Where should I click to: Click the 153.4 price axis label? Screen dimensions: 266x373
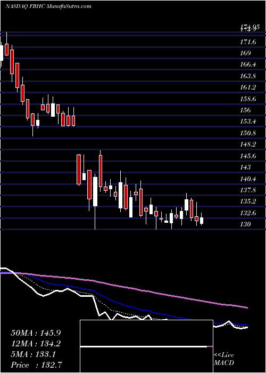(248, 121)
